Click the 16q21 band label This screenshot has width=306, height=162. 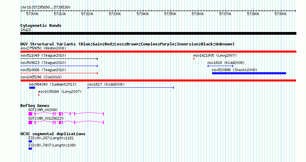coord(26,30)
